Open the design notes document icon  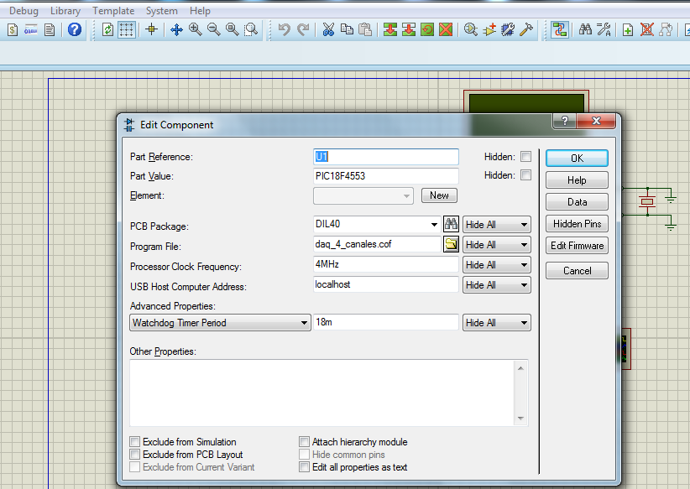50,30
